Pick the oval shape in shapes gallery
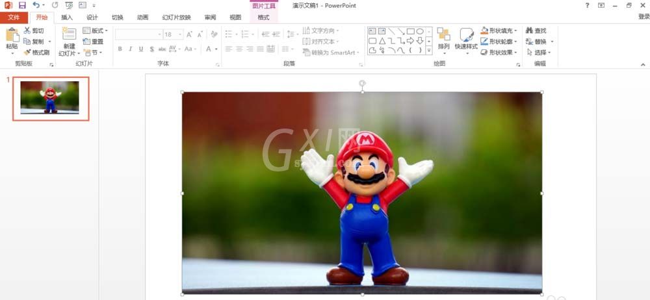Viewport: 650px width, 300px height. [420, 31]
